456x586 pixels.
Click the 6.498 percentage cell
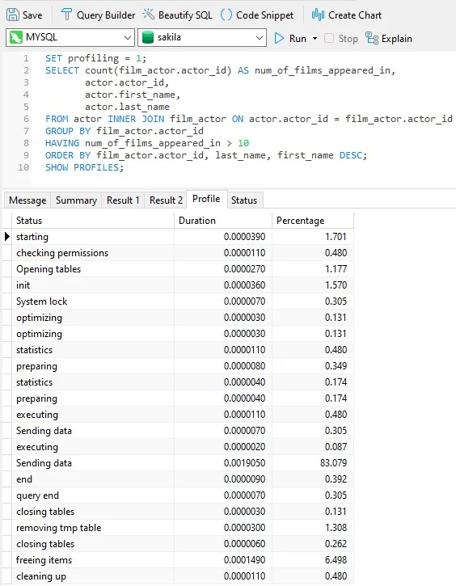coord(312,560)
